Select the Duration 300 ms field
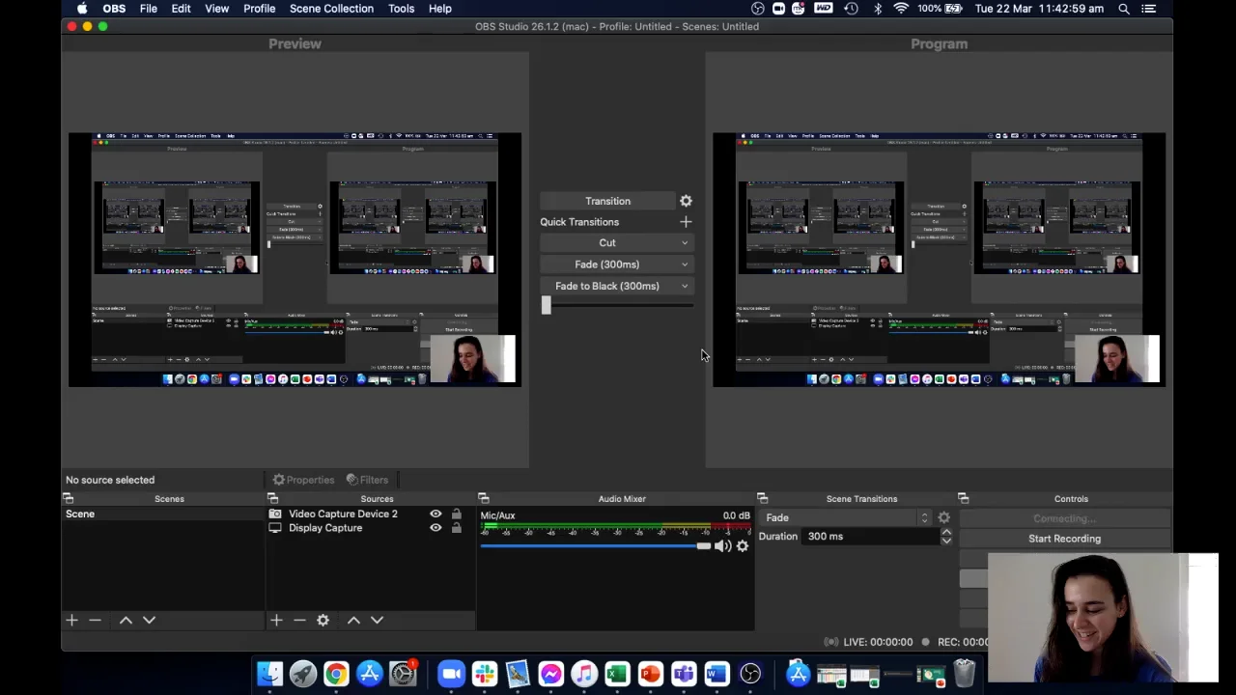1236x695 pixels. (872, 537)
